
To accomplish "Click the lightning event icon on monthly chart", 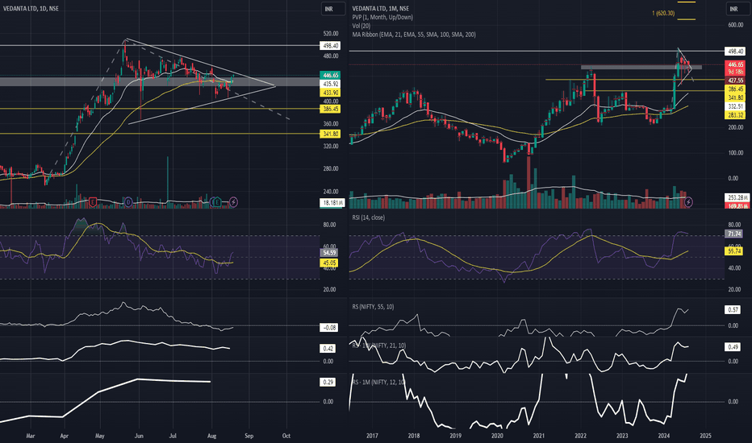I will point(688,202).
